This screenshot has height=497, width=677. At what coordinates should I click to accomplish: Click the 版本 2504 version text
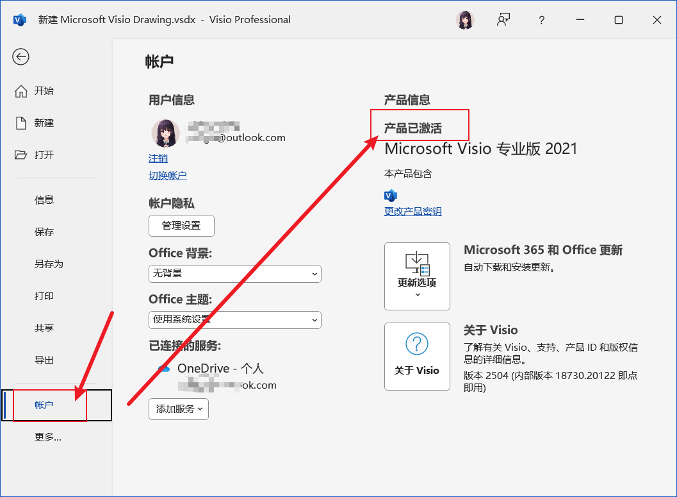pyautogui.click(x=550, y=382)
